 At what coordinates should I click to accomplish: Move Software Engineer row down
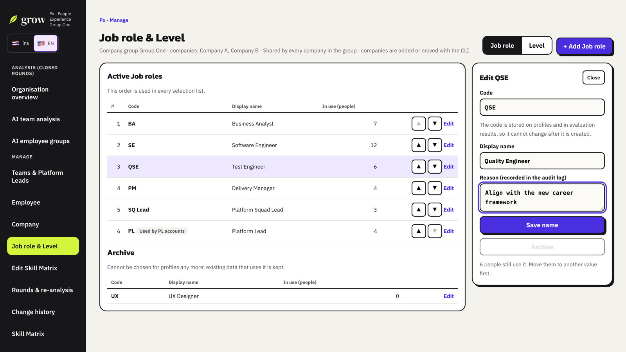click(x=435, y=145)
